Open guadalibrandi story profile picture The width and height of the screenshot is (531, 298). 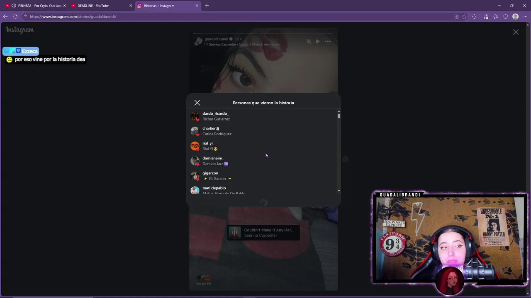point(198,41)
